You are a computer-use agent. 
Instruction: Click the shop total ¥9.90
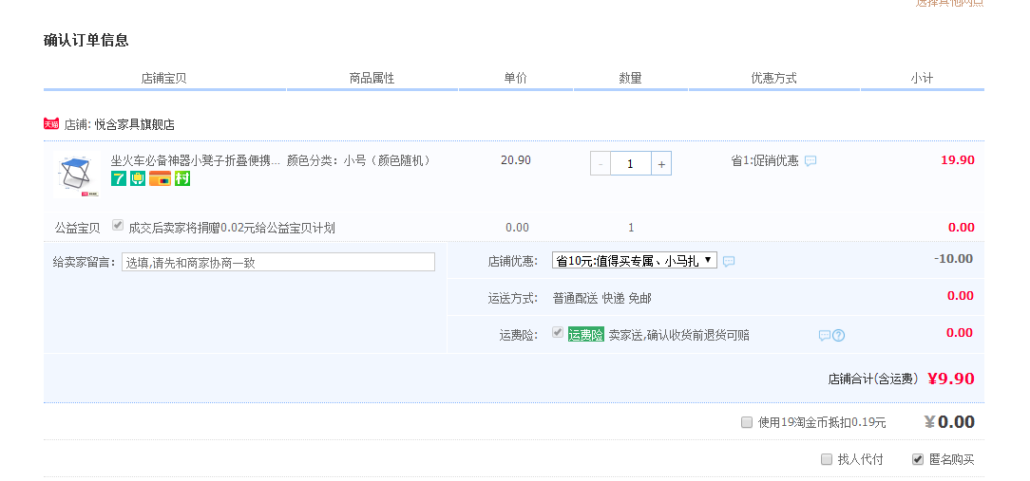tap(951, 379)
